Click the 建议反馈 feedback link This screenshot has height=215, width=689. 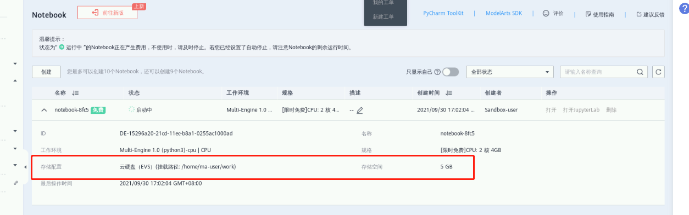[650, 14]
